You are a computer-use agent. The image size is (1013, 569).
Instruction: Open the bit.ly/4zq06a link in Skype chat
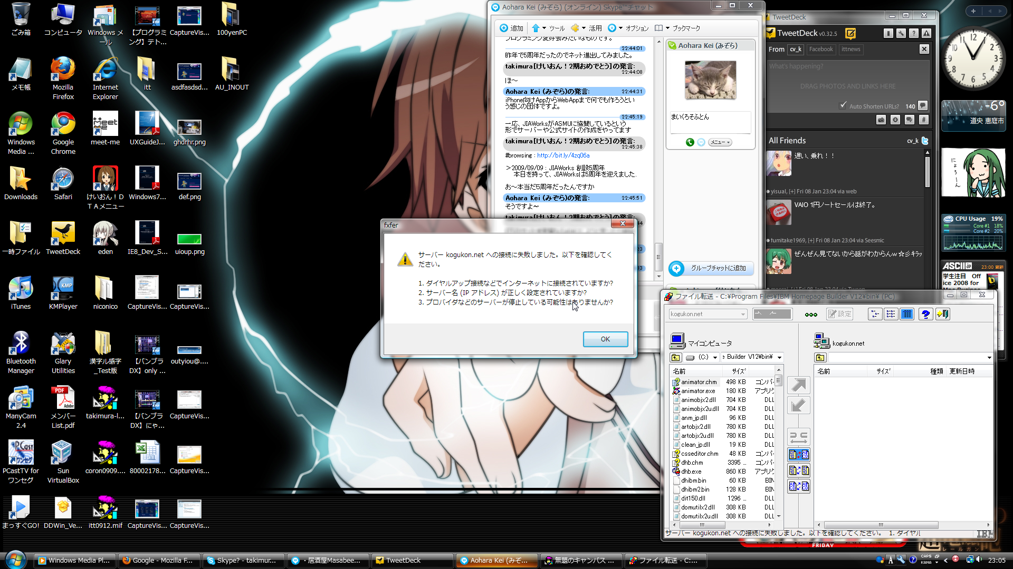tap(563, 155)
